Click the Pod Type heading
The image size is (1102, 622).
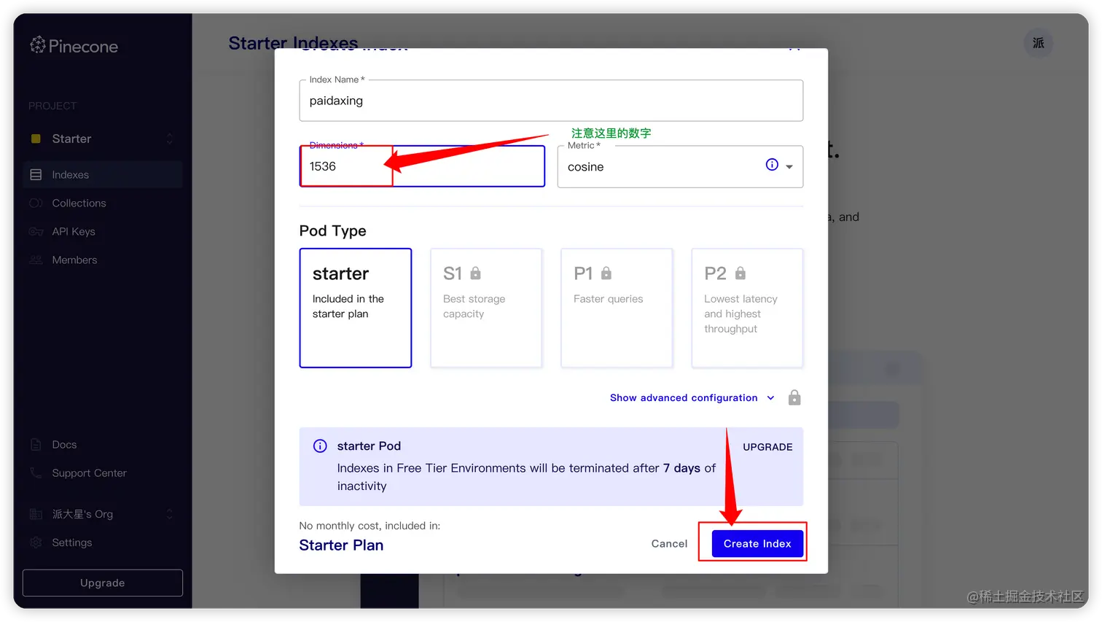(332, 231)
